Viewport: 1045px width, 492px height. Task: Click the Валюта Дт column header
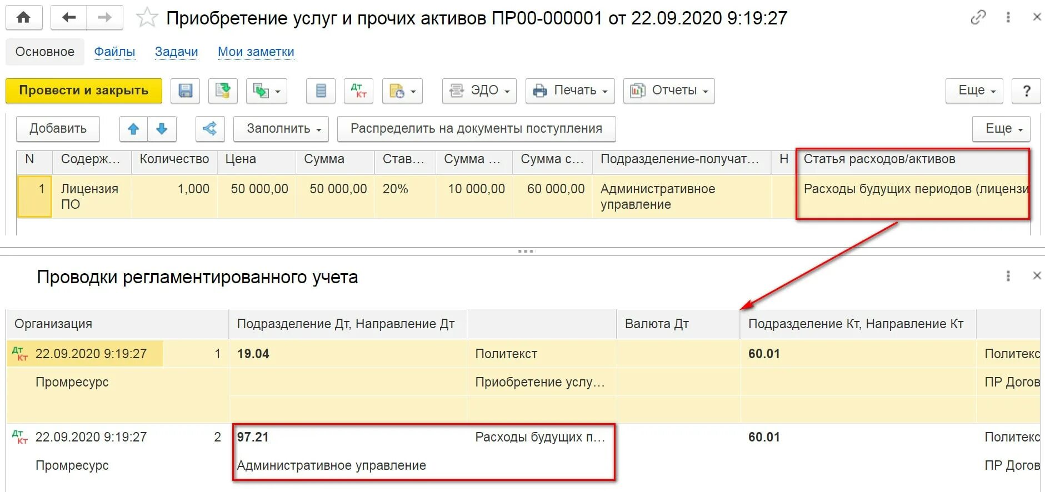point(678,324)
